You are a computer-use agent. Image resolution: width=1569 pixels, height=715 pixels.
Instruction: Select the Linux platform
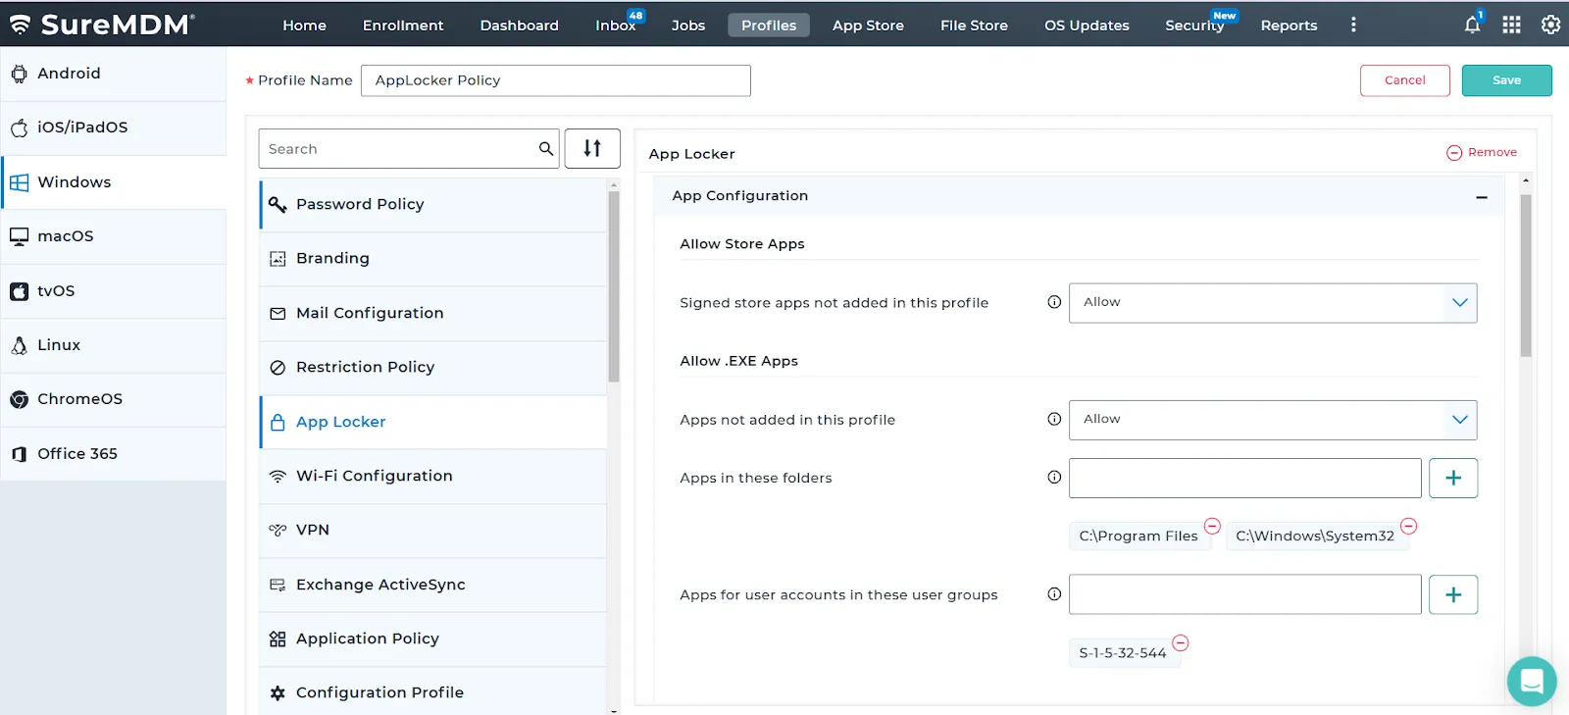(113, 345)
